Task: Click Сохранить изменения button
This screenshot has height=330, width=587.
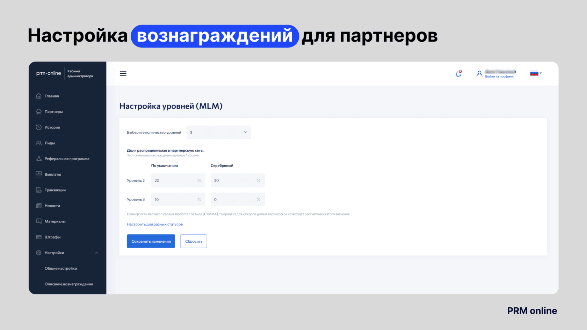Action: (151, 241)
